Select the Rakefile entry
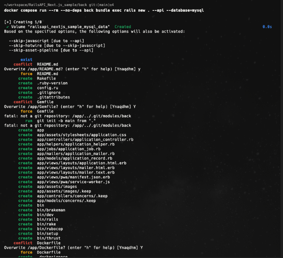283x258 pixels. [x=46, y=78]
